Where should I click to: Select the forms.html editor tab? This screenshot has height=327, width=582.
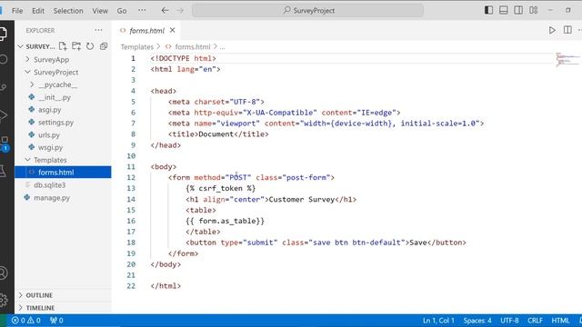pyautogui.click(x=146, y=30)
